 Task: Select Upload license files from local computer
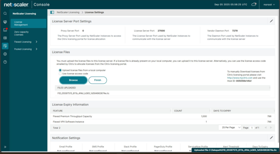click(x=60, y=70)
